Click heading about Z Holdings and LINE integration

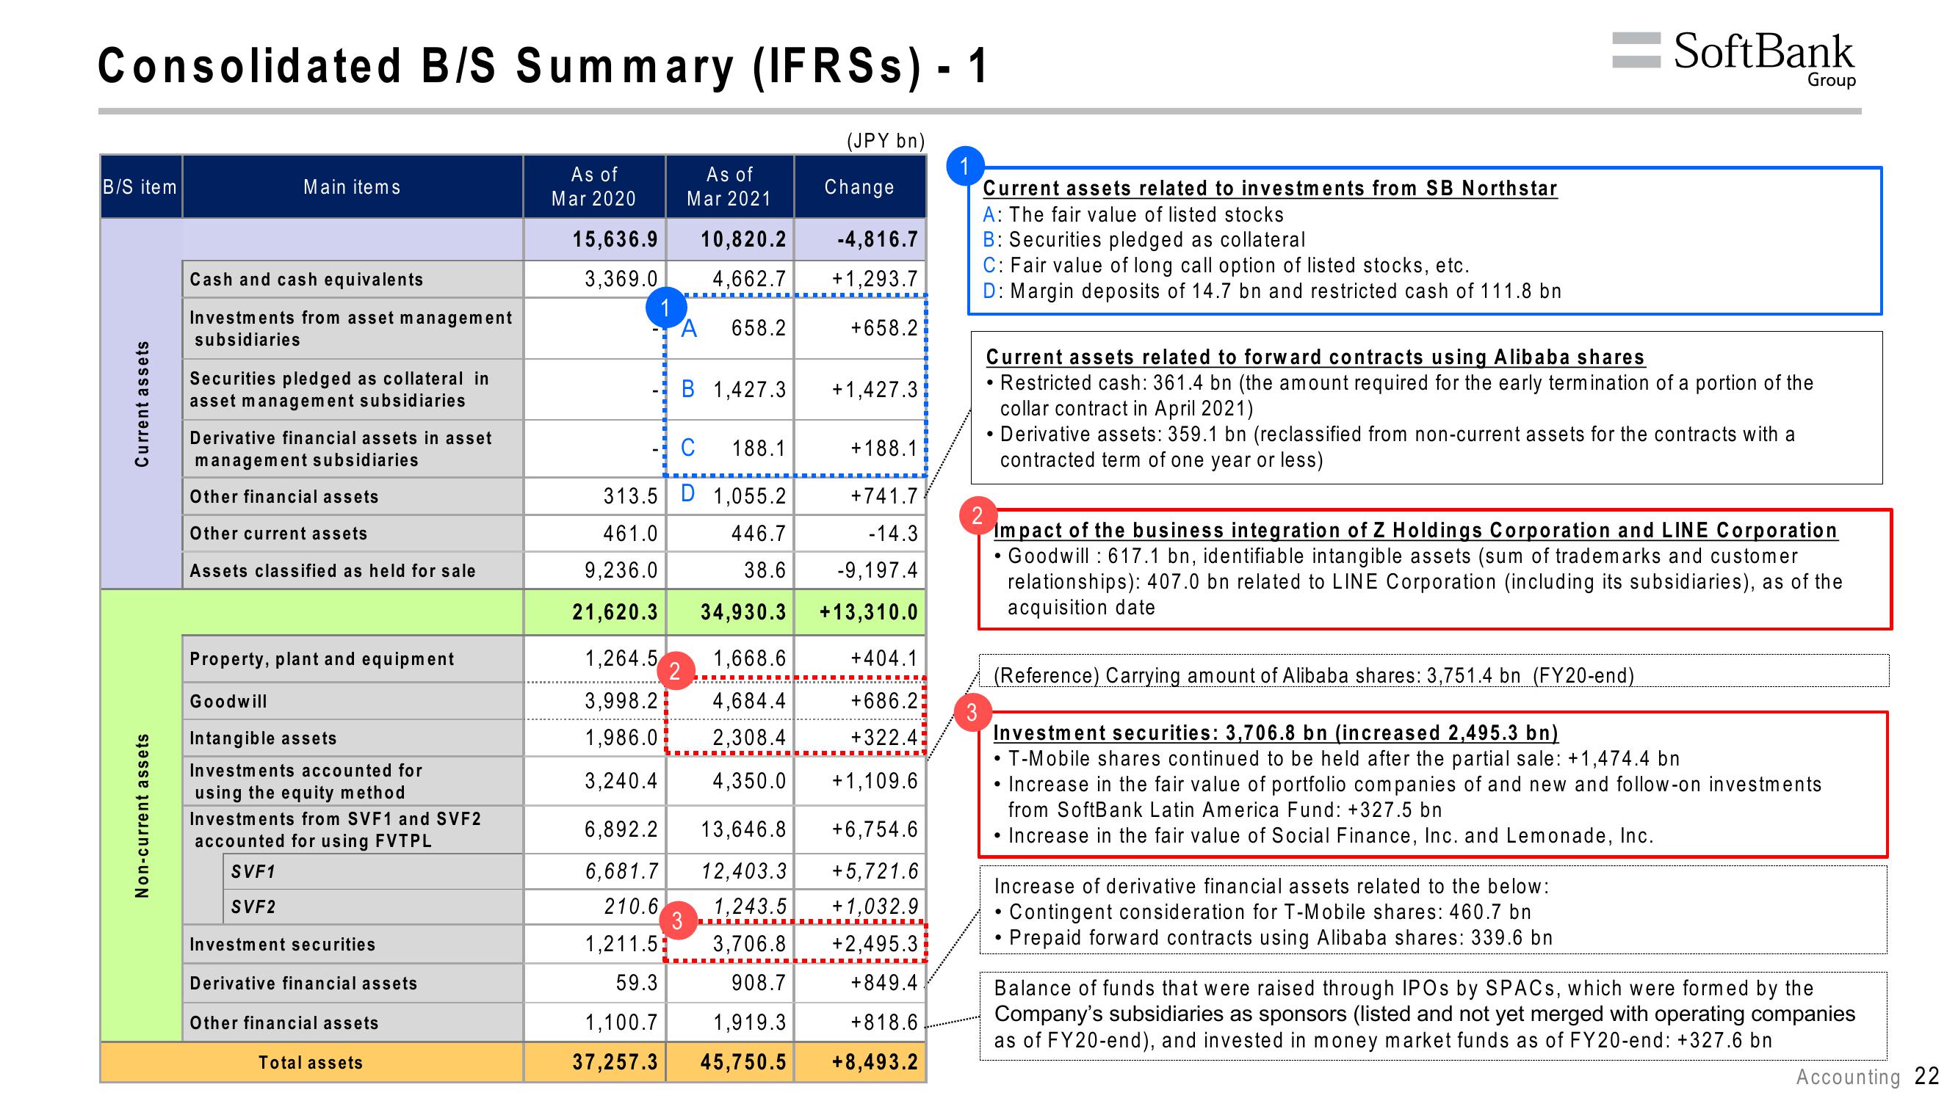pyautogui.click(x=1415, y=531)
